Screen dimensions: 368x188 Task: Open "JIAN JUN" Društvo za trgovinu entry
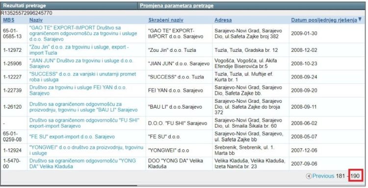coord(81,64)
